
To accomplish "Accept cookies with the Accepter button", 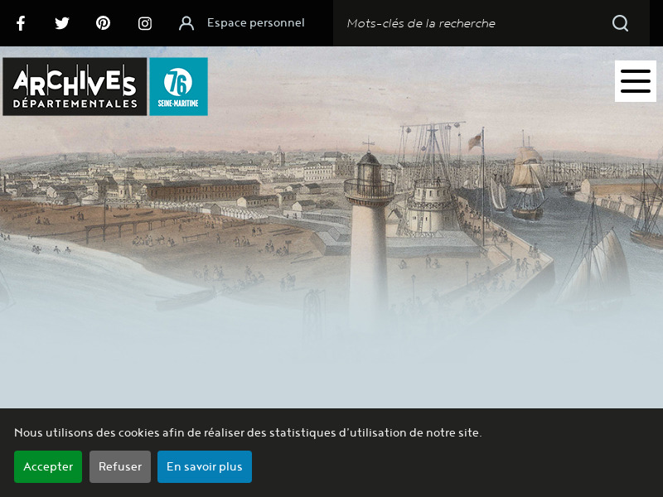I will click(x=48, y=466).
